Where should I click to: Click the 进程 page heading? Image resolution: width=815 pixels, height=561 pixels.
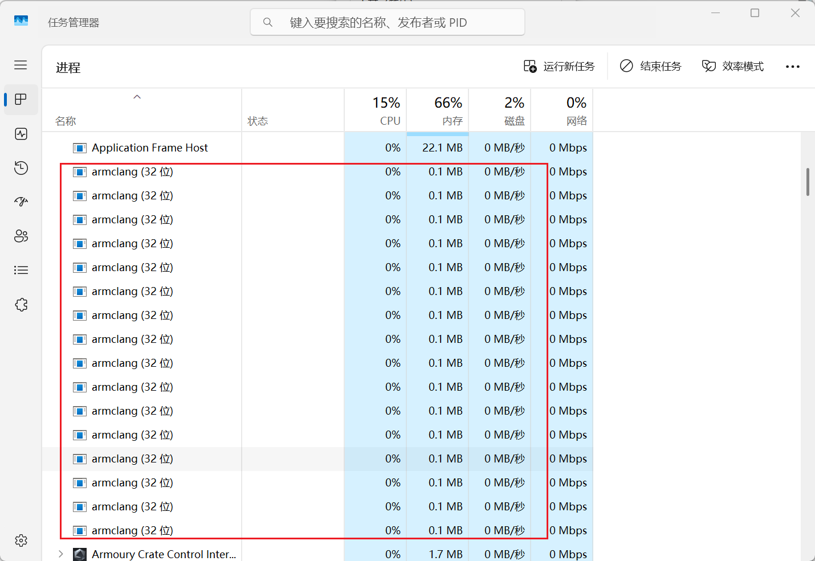click(68, 68)
